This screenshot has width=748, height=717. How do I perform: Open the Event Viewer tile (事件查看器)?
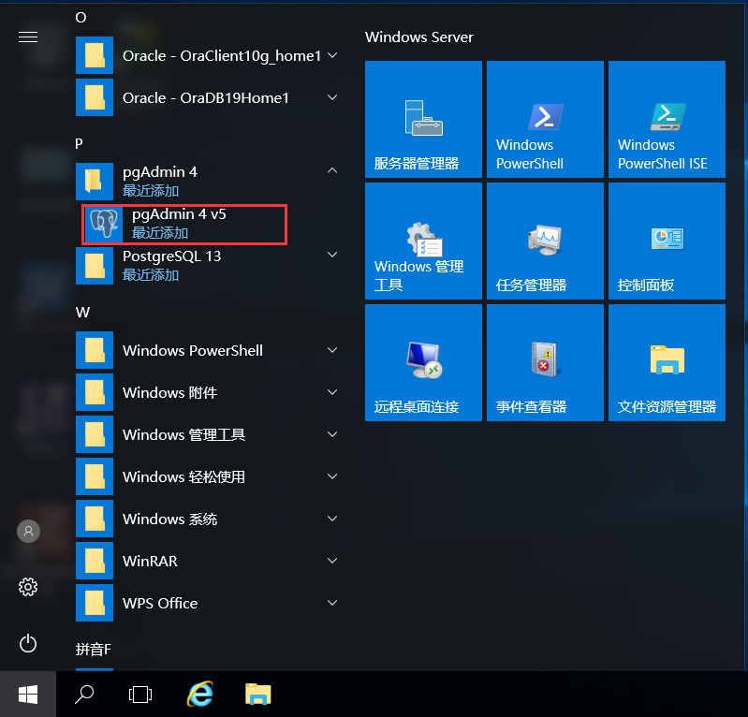pos(545,362)
